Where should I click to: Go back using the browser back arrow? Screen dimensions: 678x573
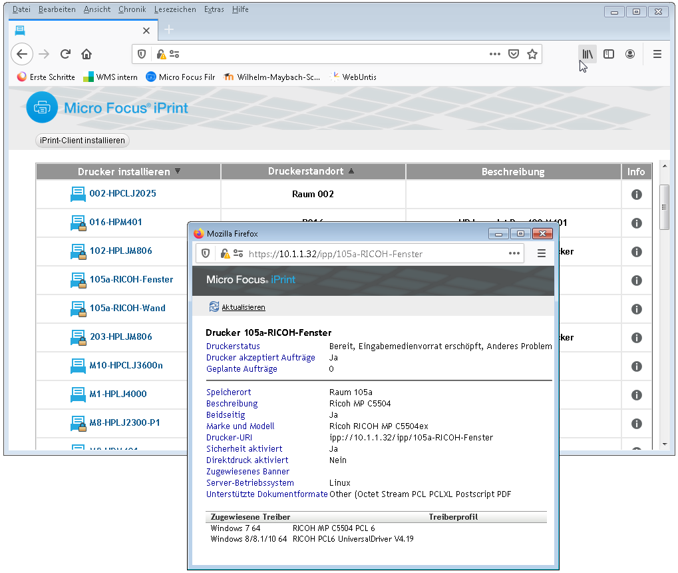pos(22,54)
